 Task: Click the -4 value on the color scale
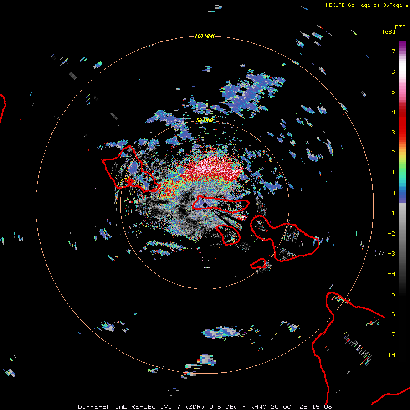tap(391, 274)
